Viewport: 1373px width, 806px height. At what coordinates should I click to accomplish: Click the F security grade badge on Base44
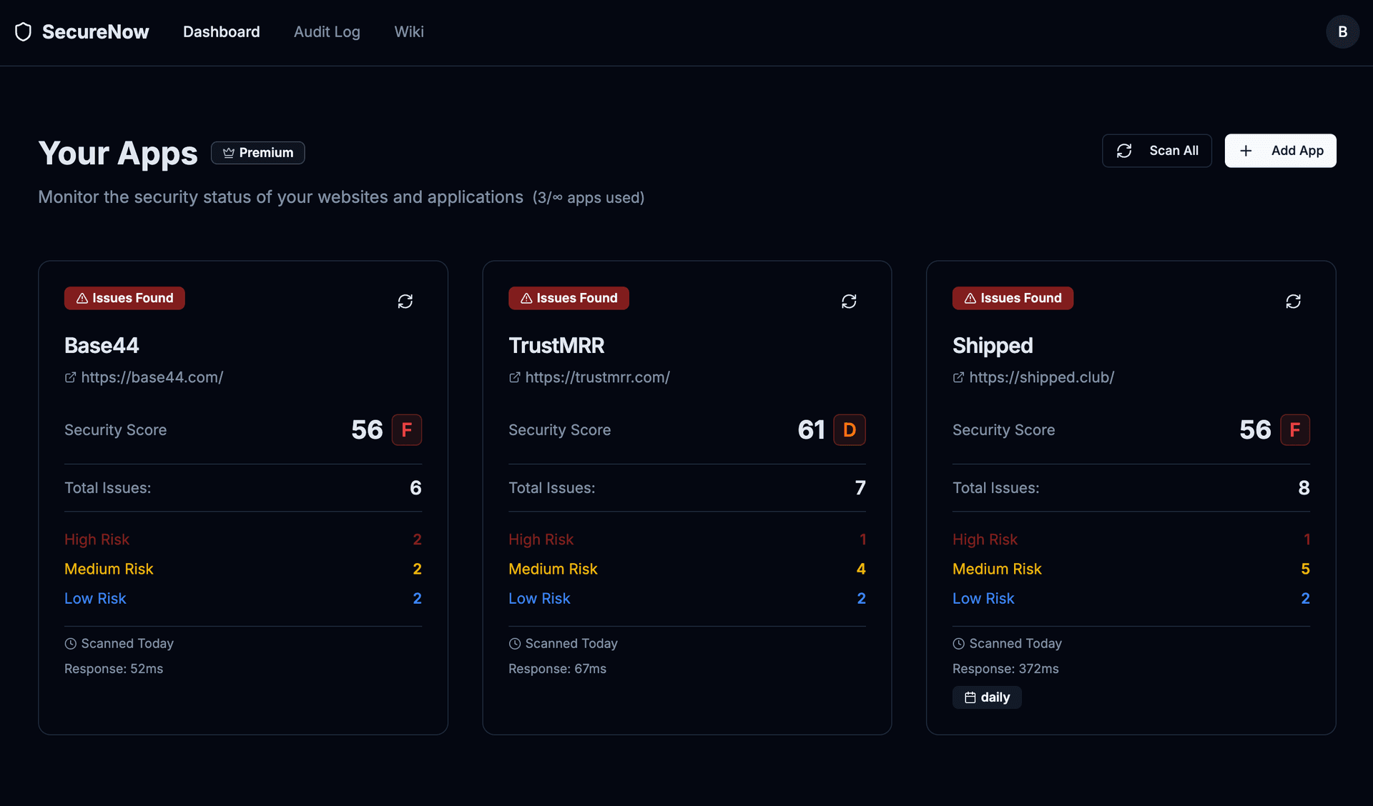[x=407, y=429]
